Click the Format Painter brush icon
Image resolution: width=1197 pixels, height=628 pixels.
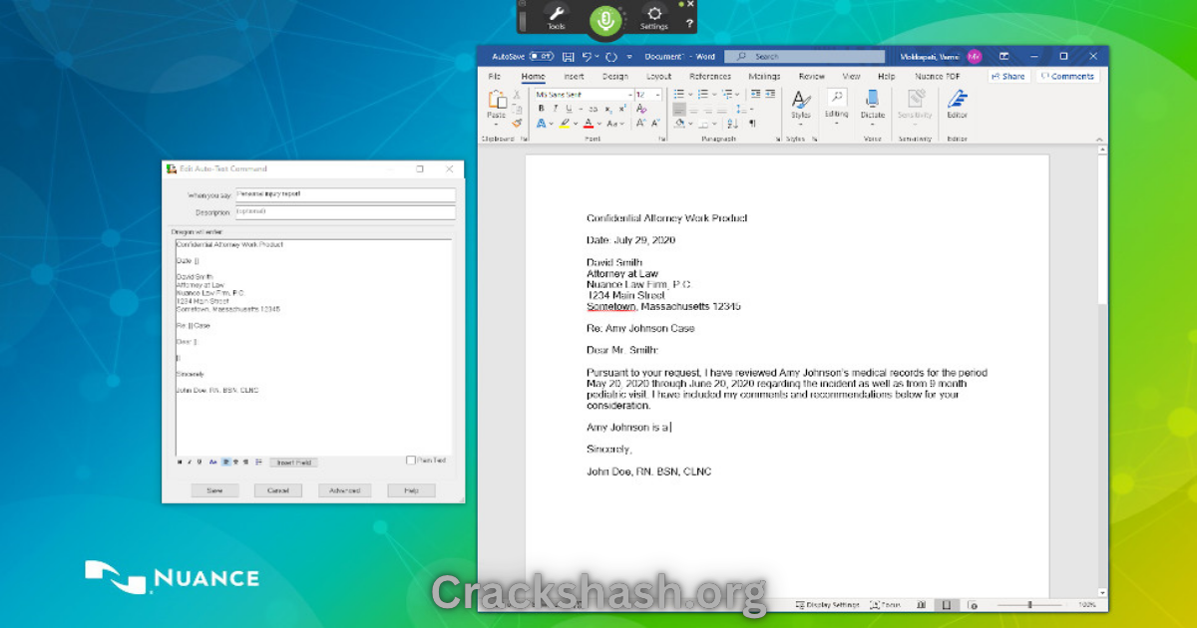517,124
